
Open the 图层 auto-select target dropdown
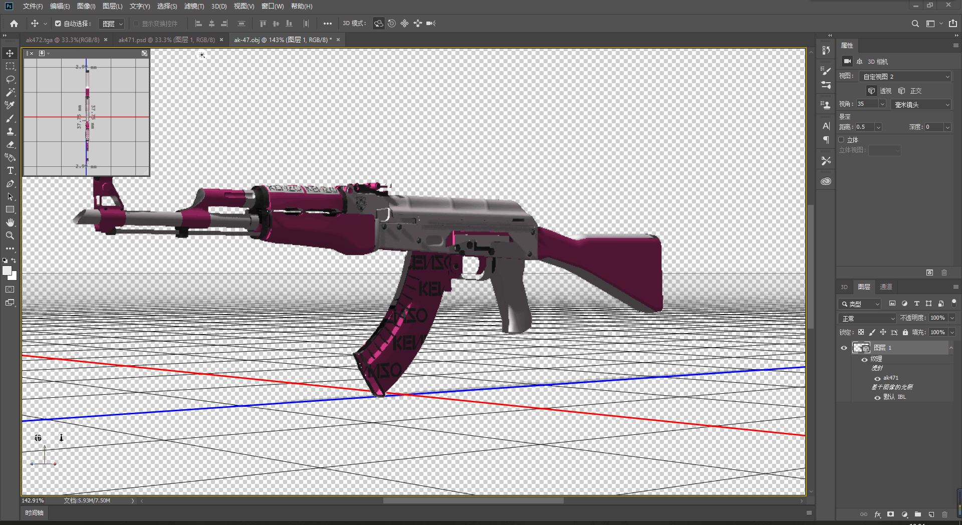tap(112, 24)
